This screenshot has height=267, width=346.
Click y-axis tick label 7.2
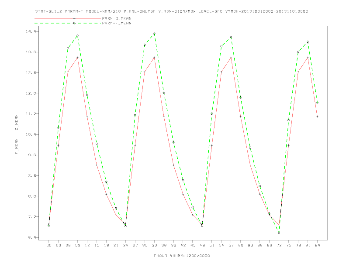[31, 217]
